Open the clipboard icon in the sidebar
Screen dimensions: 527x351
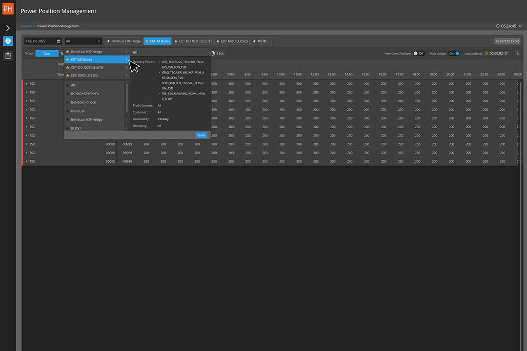tap(8, 56)
